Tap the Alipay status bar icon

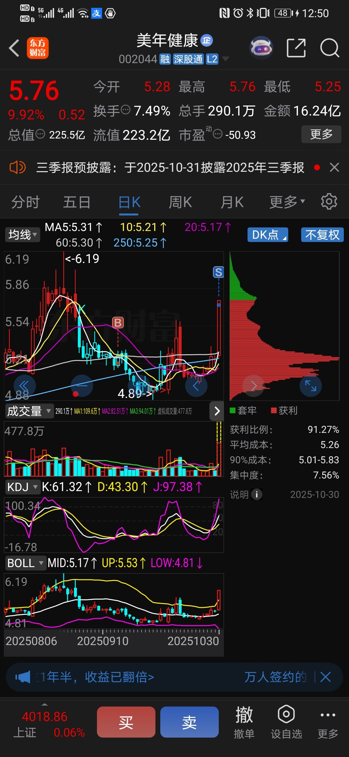pyautogui.click(x=97, y=13)
